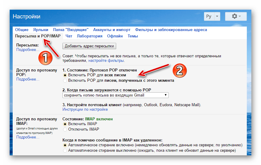Go to Папка "Входящие" tab
The width and height of the screenshot is (261, 165).
pos(71,30)
